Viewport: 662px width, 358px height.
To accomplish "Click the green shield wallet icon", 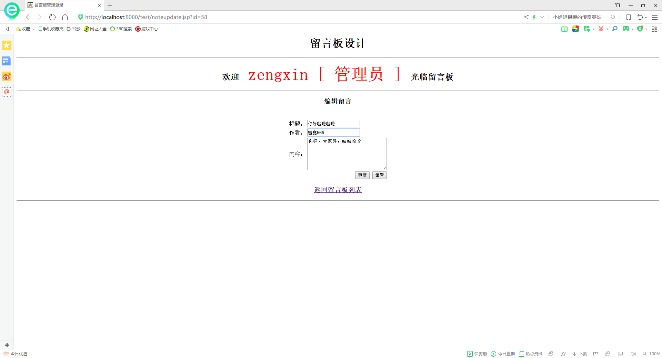I will click(640, 29).
